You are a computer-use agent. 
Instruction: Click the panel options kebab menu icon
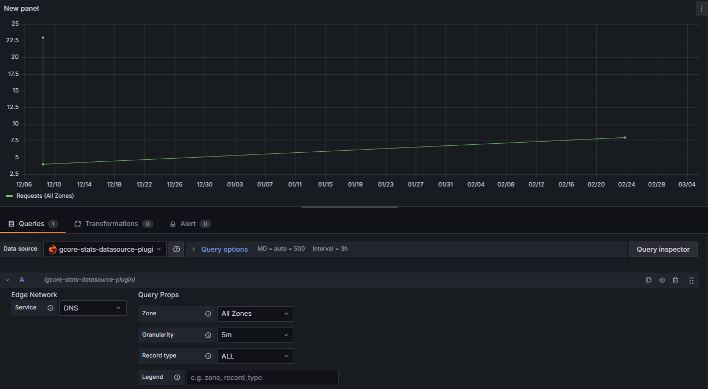(701, 8)
